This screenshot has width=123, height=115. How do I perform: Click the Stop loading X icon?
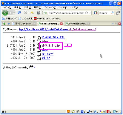[x=26, y=13]
